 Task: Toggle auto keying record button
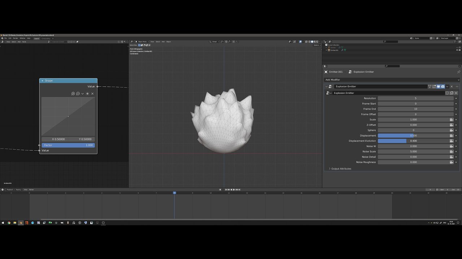(x=220, y=190)
